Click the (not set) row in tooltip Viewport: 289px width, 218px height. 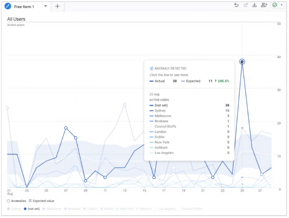point(189,105)
